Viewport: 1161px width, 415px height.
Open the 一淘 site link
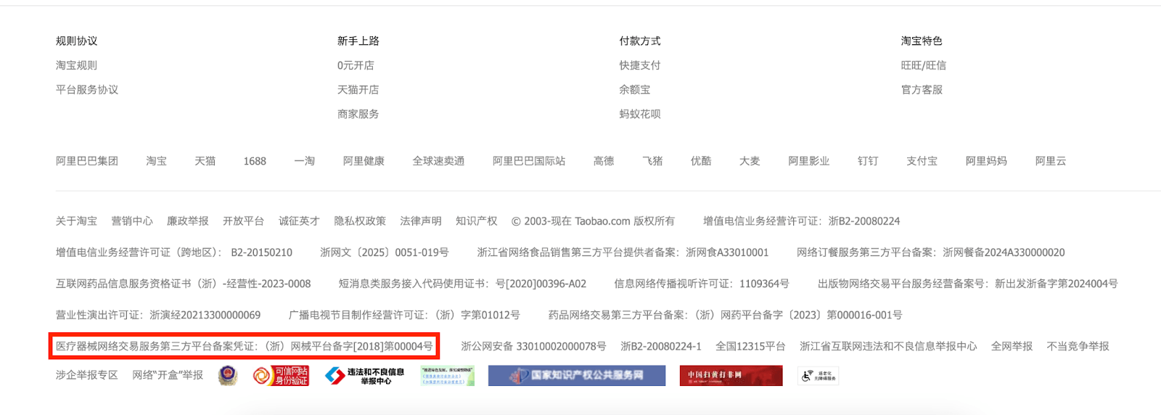(305, 161)
